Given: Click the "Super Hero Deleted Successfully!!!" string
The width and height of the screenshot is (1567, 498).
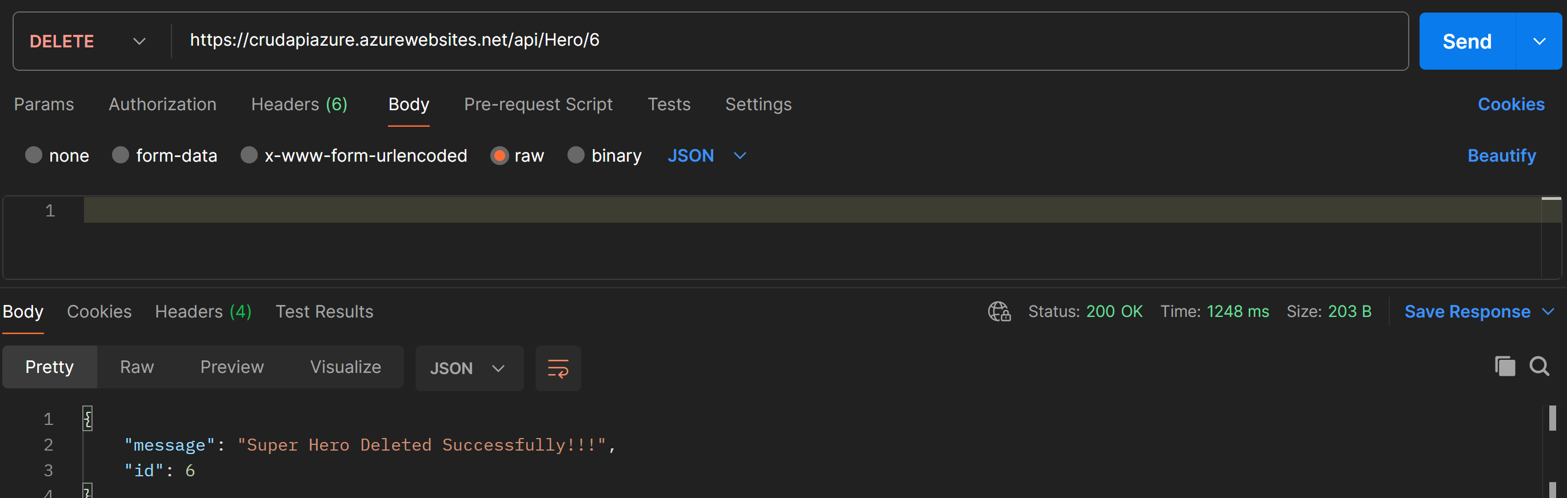Looking at the screenshot, I should [x=422, y=444].
